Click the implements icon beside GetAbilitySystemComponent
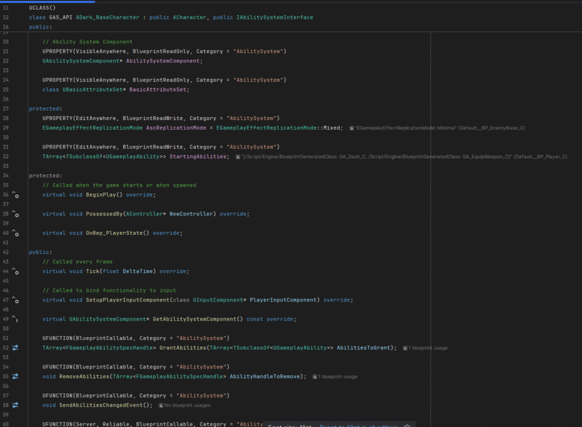 pos(14,318)
